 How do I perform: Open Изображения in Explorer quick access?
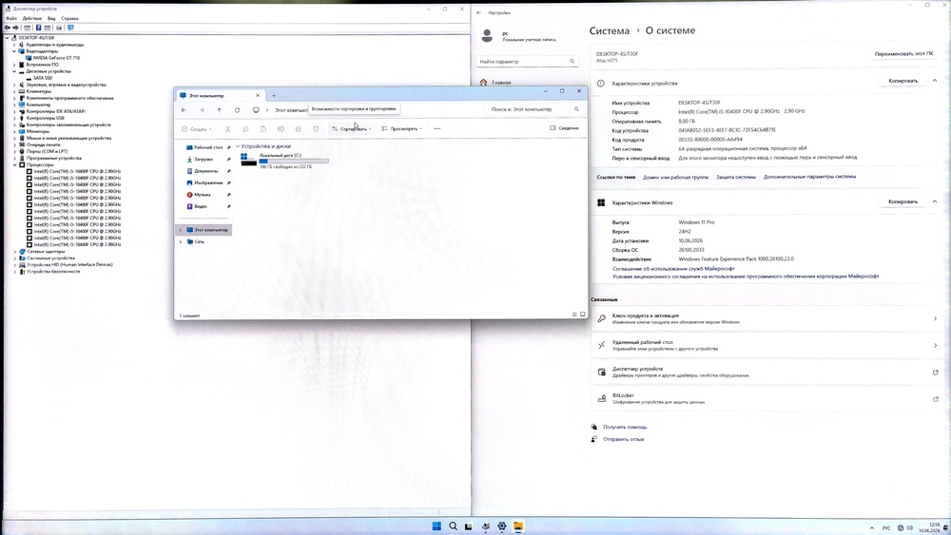208,183
